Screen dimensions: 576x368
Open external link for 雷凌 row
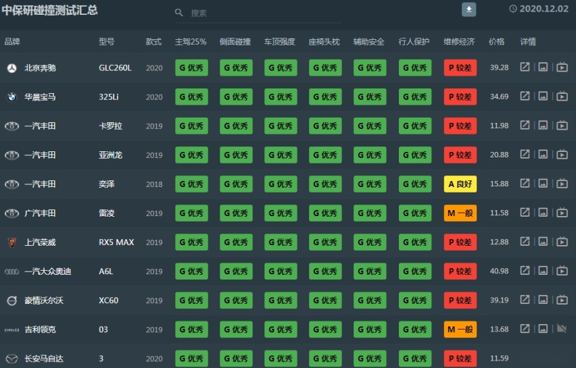(x=525, y=212)
